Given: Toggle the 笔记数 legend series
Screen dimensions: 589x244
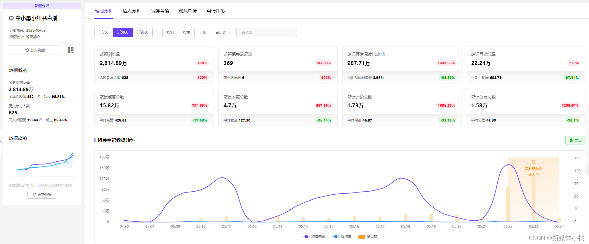Looking at the screenshot, I should pos(368,237).
